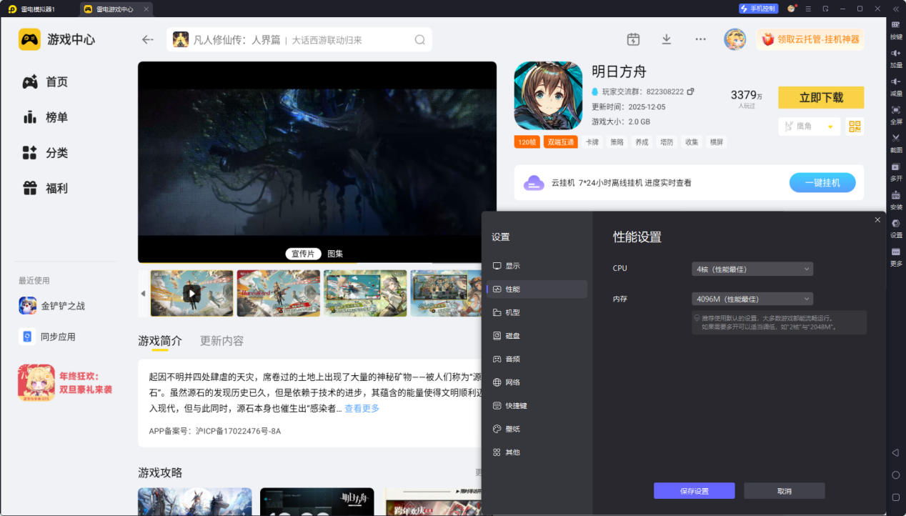This screenshot has width=906, height=516.
Task: Click the 保存设置 button
Action: tap(694, 491)
